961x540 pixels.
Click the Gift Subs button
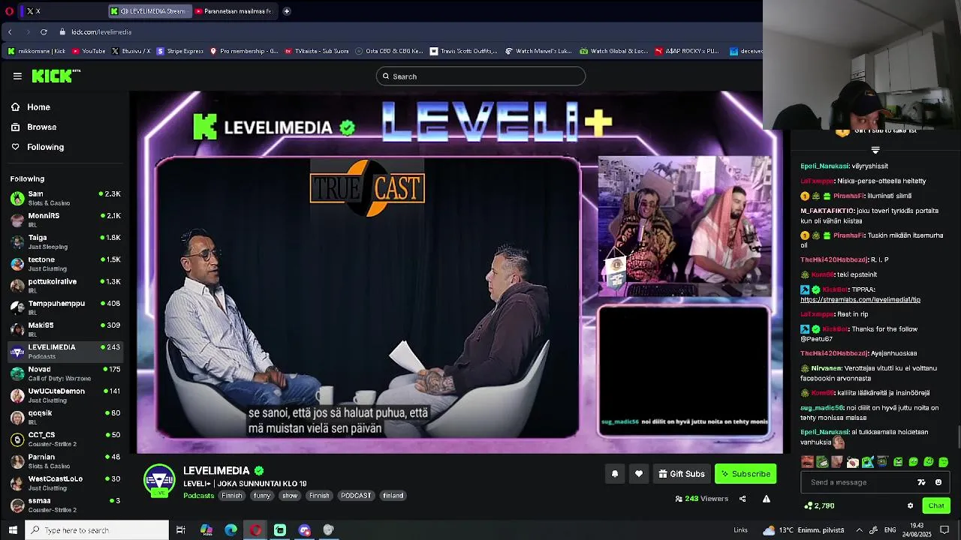point(682,474)
